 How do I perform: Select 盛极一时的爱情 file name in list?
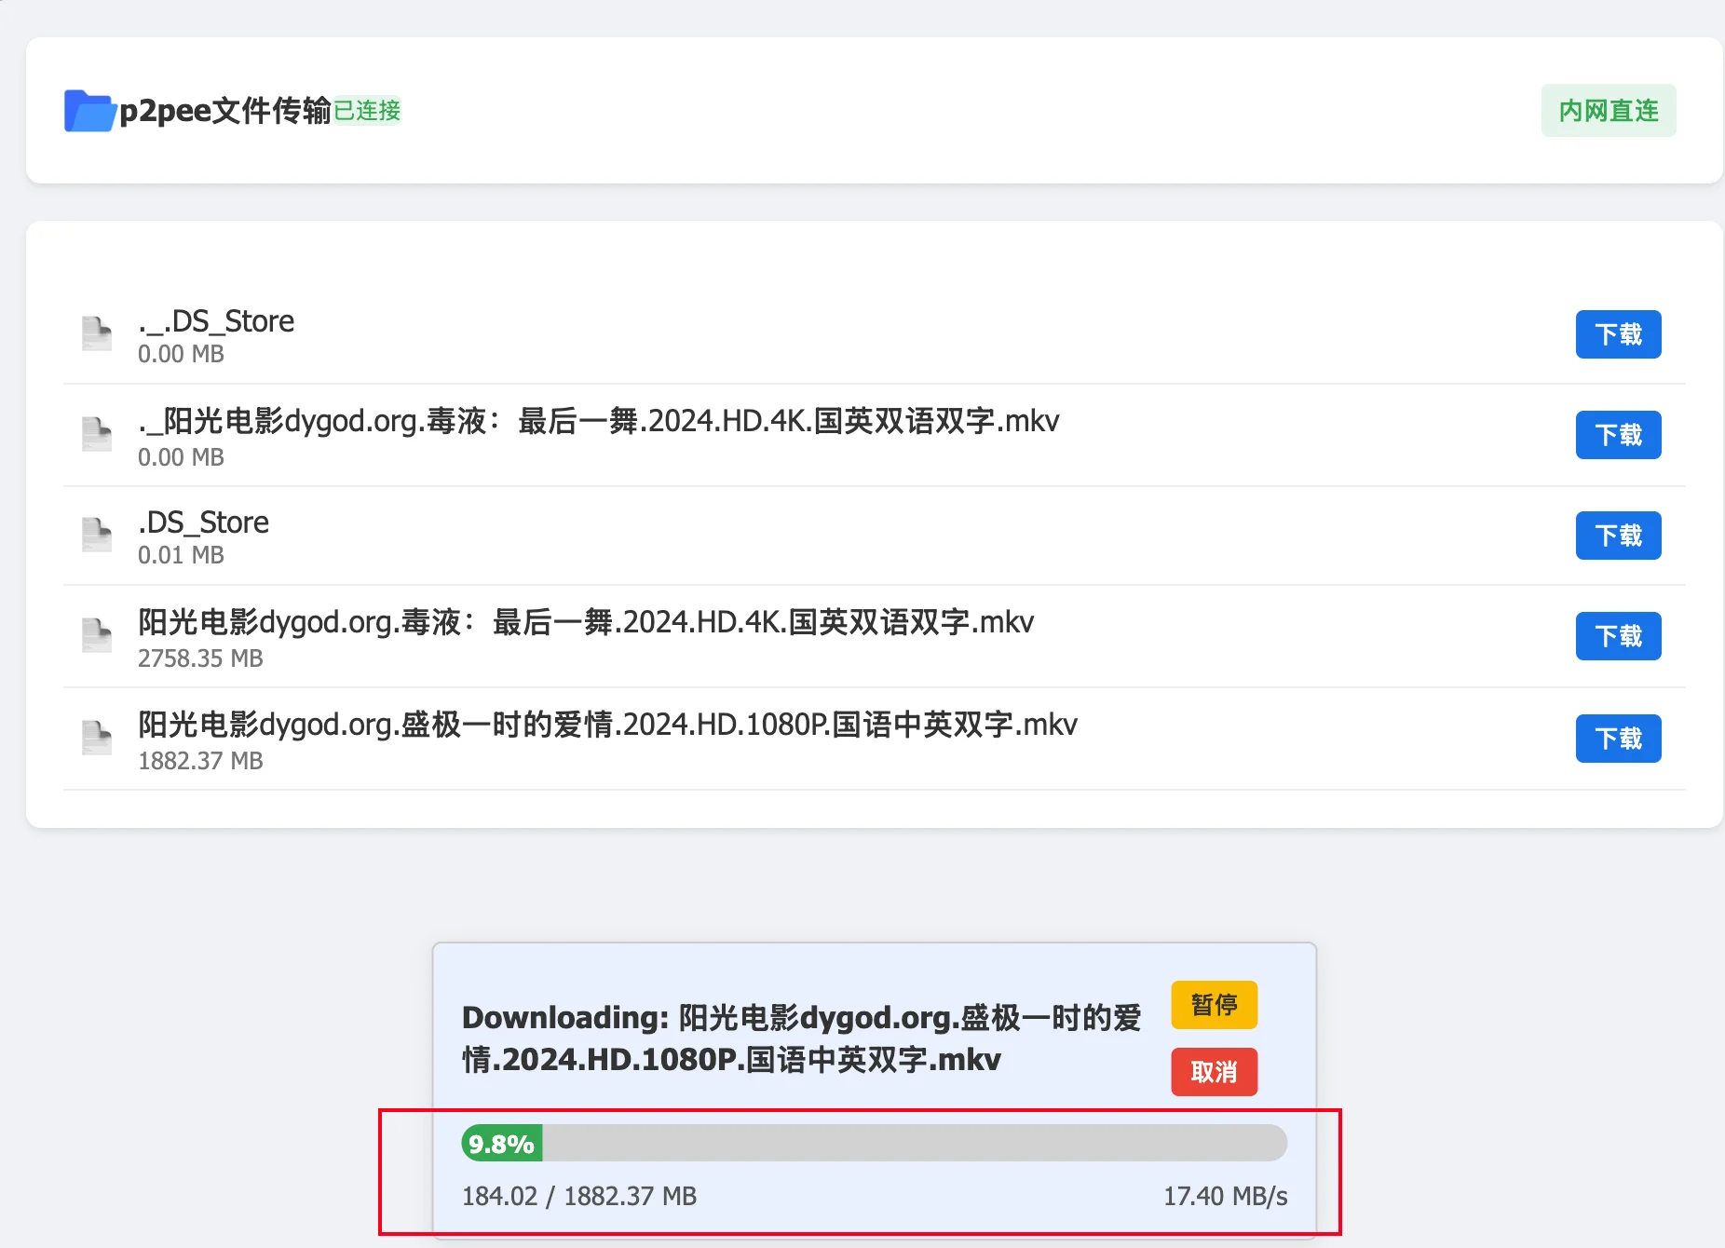coord(607,724)
